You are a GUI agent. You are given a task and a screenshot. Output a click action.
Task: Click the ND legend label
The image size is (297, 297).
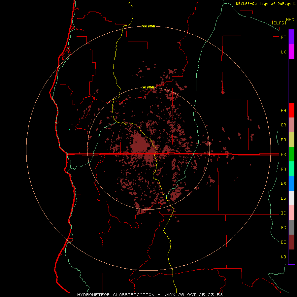point(283,257)
